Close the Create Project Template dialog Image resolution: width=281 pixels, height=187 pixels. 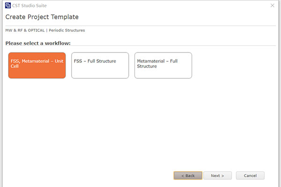coord(273,5)
